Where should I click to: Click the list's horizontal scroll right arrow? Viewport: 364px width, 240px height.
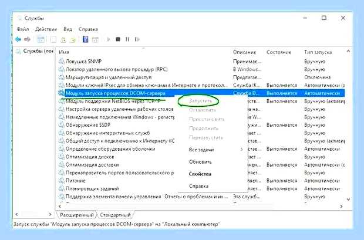click(341, 206)
